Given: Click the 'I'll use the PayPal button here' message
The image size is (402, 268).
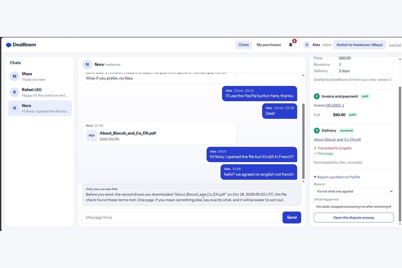Looking at the screenshot, I should pos(259,94).
